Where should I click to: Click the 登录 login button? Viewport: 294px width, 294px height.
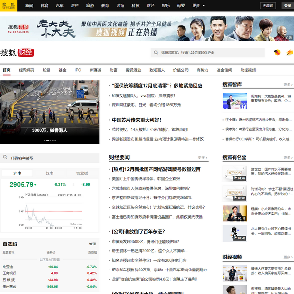[287, 6]
